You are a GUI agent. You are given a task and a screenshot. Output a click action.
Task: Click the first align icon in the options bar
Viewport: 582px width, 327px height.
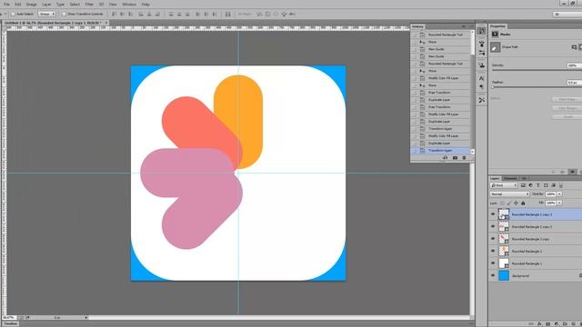pos(114,15)
